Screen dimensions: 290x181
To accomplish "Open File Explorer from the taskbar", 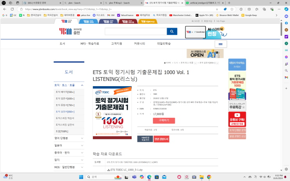I will point(201,177).
